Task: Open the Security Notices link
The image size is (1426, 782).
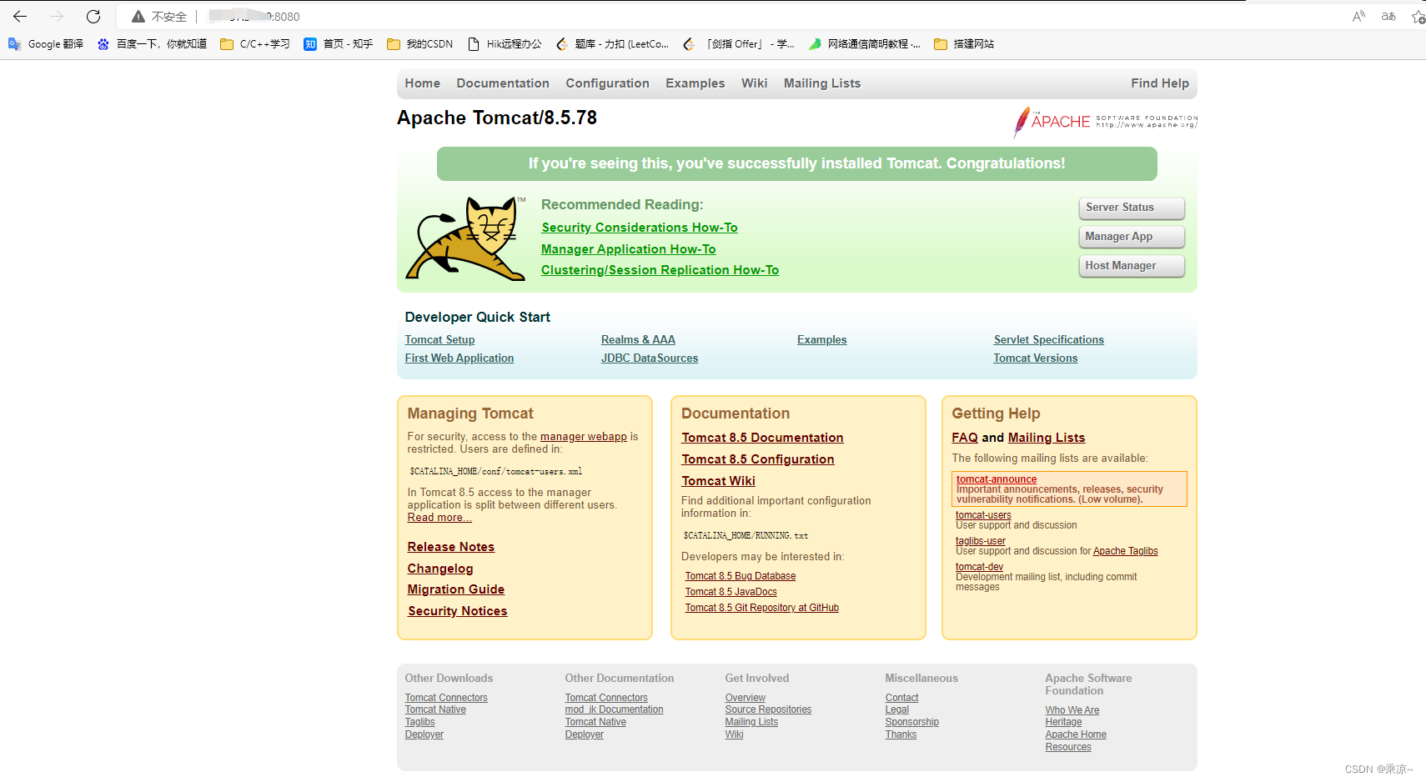Action: [x=458, y=611]
